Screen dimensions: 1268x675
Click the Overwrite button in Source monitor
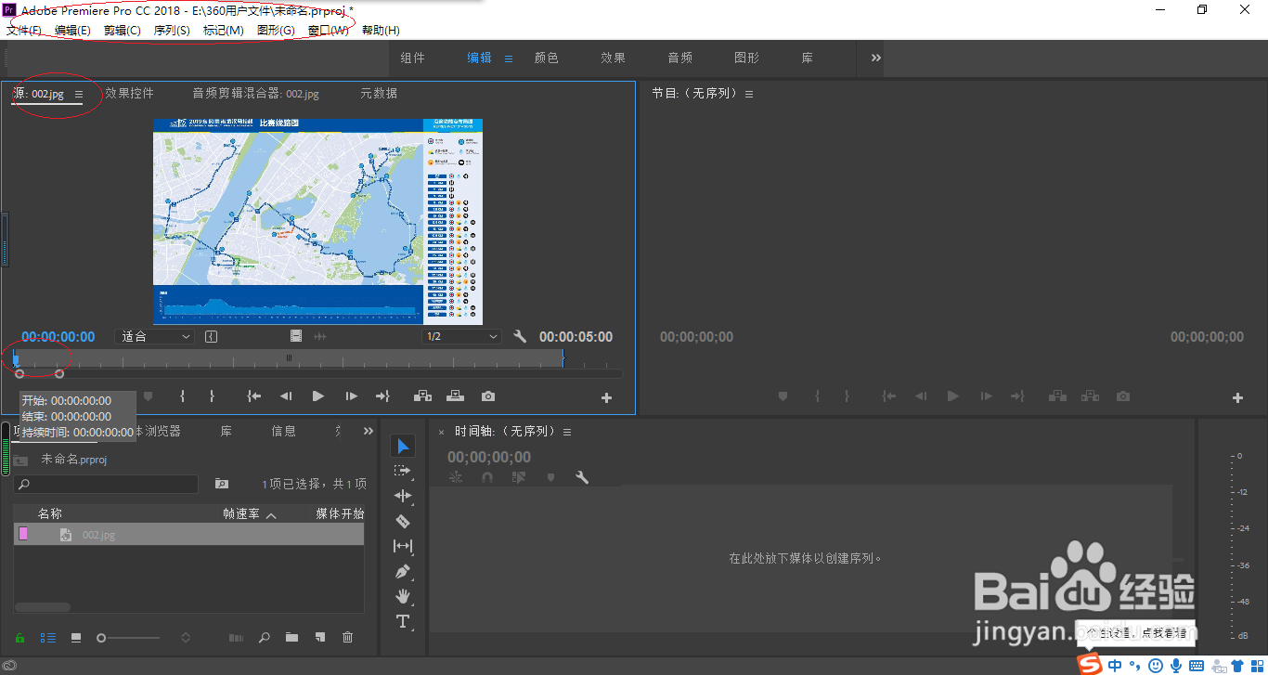click(x=456, y=396)
